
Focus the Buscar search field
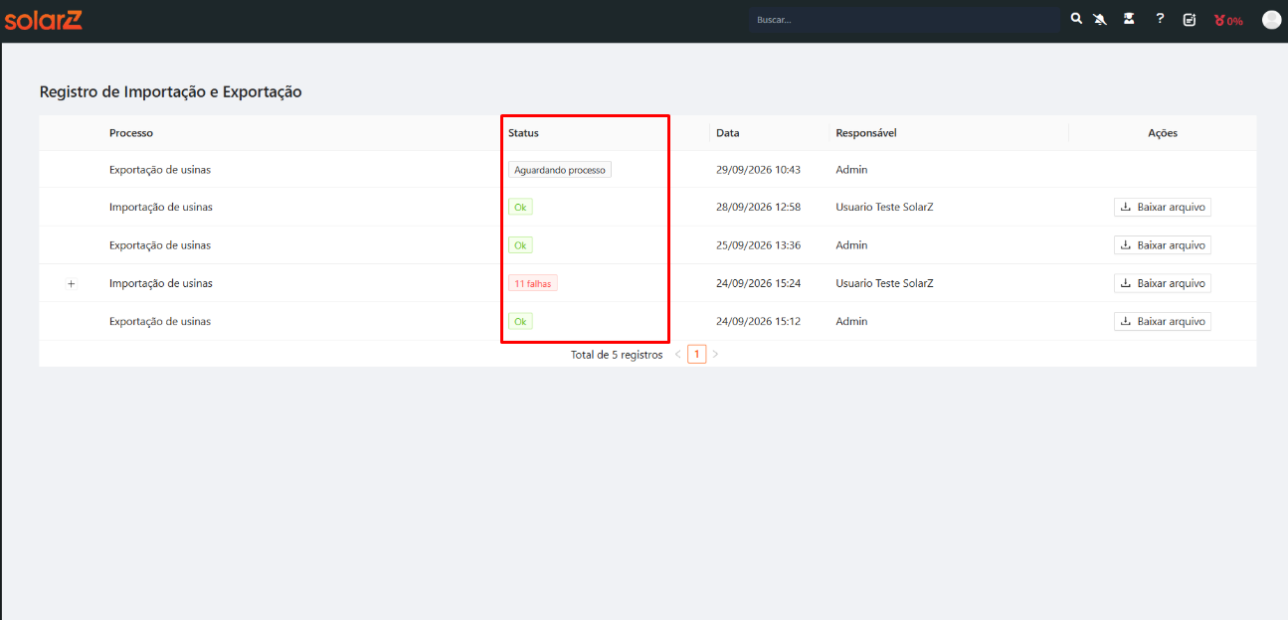tap(905, 20)
